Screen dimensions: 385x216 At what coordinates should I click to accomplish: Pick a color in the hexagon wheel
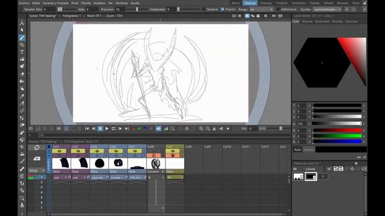tap(322, 62)
